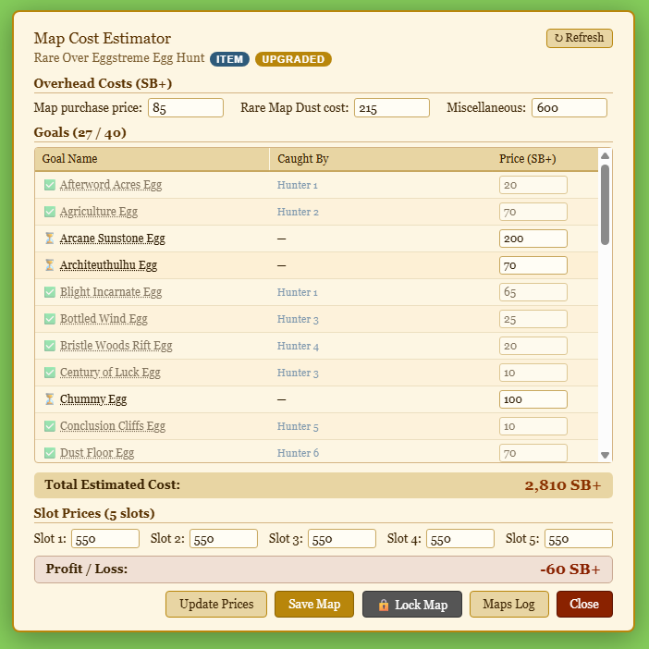This screenshot has height=649, width=649.
Task: Click the Century of Luck Egg checkmark
Action: 50,373
